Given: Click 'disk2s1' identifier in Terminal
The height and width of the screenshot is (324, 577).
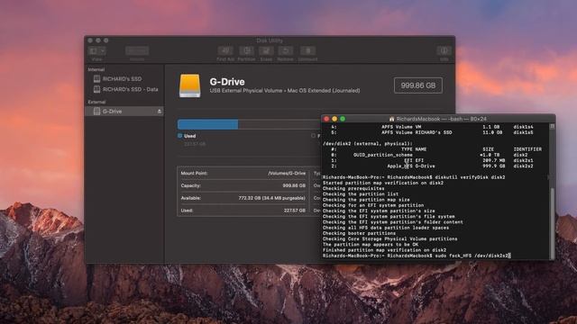Looking at the screenshot, I should 523,160.
